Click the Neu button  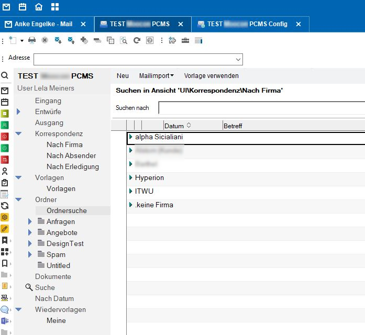click(x=123, y=76)
